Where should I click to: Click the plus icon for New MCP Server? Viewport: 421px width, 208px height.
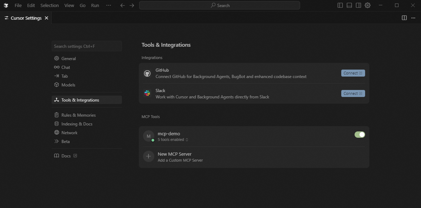click(149, 156)
